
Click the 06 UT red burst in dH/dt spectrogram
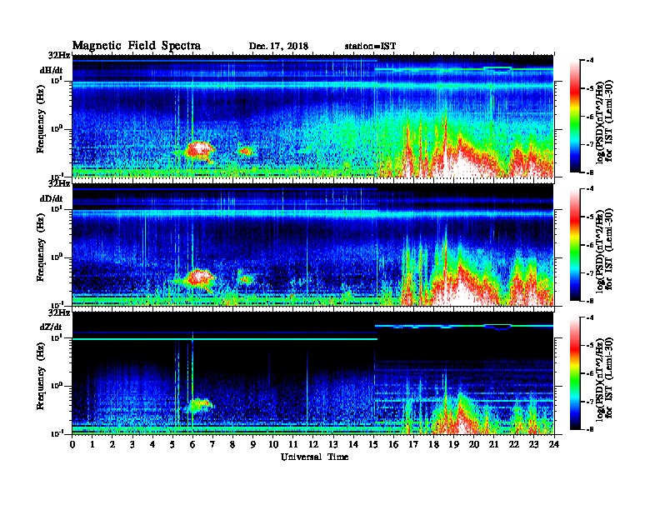point(199,149)
